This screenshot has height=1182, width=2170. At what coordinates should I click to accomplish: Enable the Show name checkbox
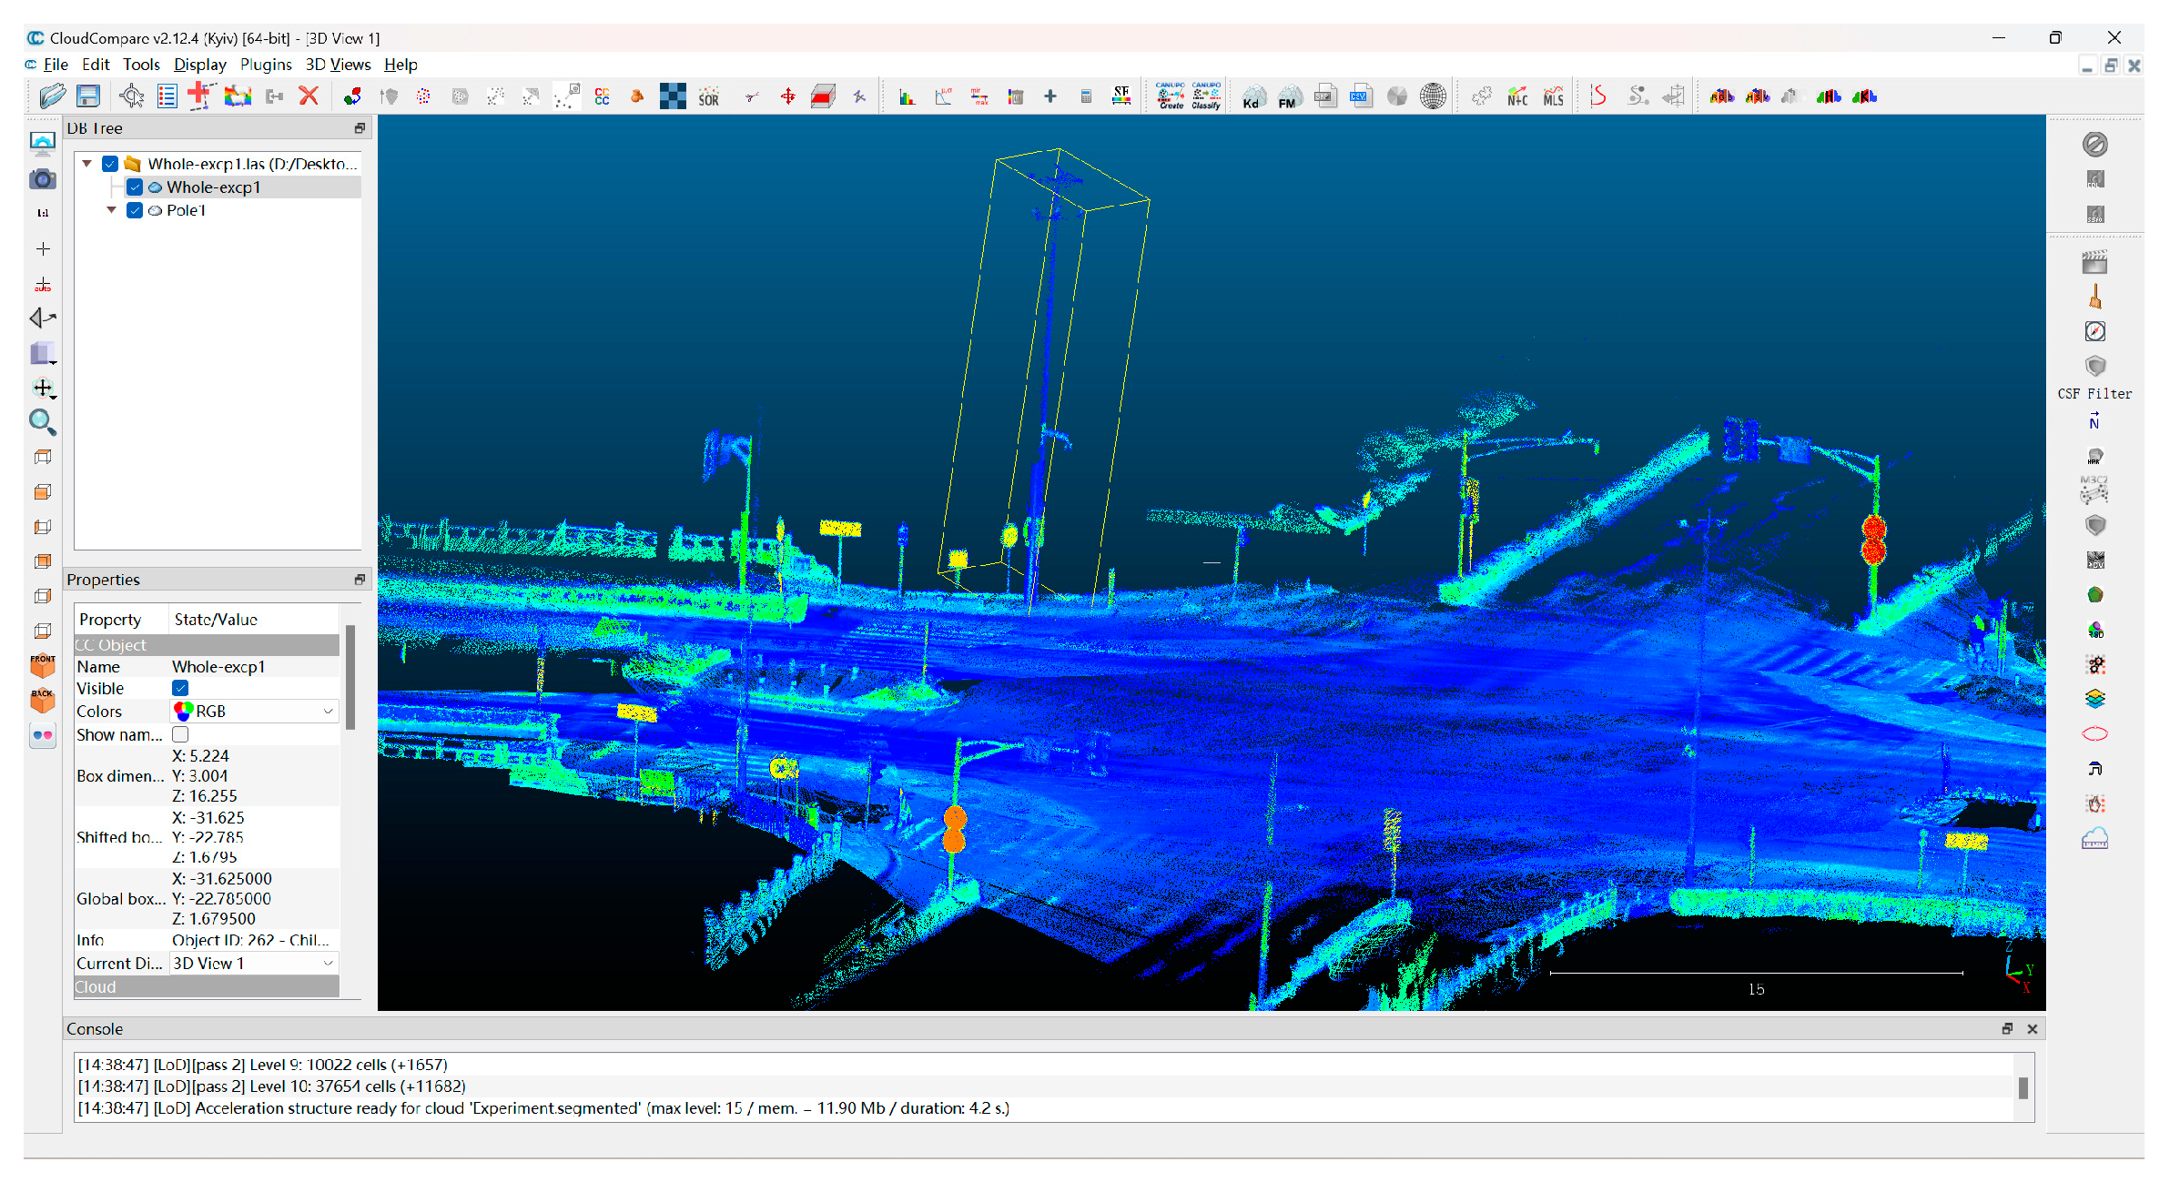[180, 734]
